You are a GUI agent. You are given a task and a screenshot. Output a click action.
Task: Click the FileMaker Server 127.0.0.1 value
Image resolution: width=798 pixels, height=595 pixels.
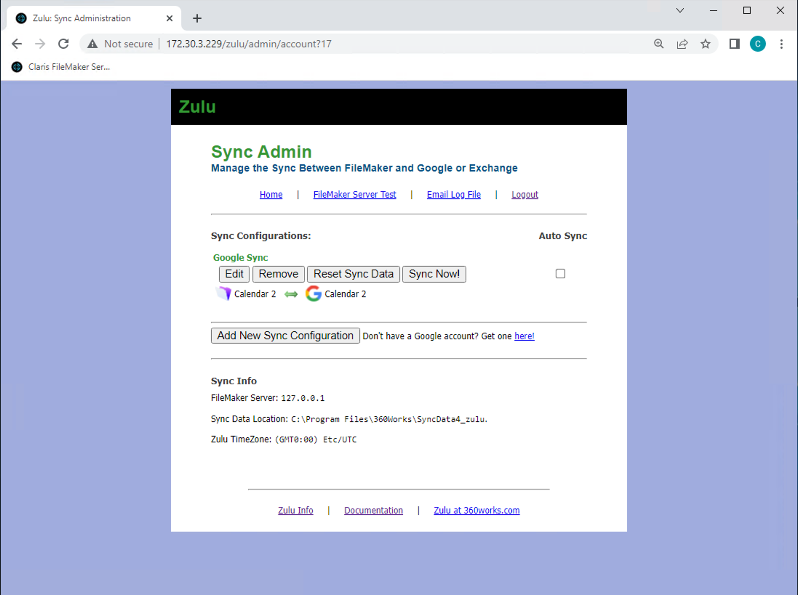point(303,398)
